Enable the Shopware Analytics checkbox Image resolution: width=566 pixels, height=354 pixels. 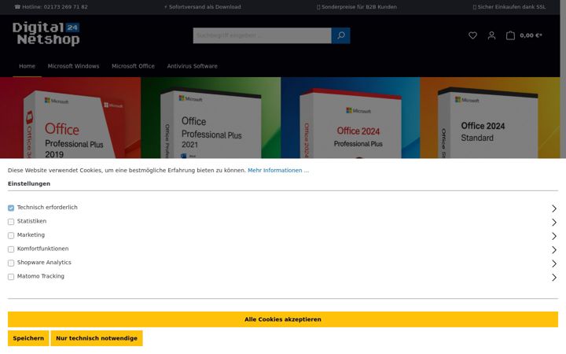pyautogui.click(x=11, y=263)
